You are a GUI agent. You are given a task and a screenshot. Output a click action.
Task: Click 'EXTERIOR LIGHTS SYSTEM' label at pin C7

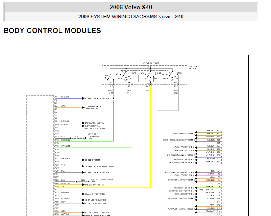click(182, 191)
